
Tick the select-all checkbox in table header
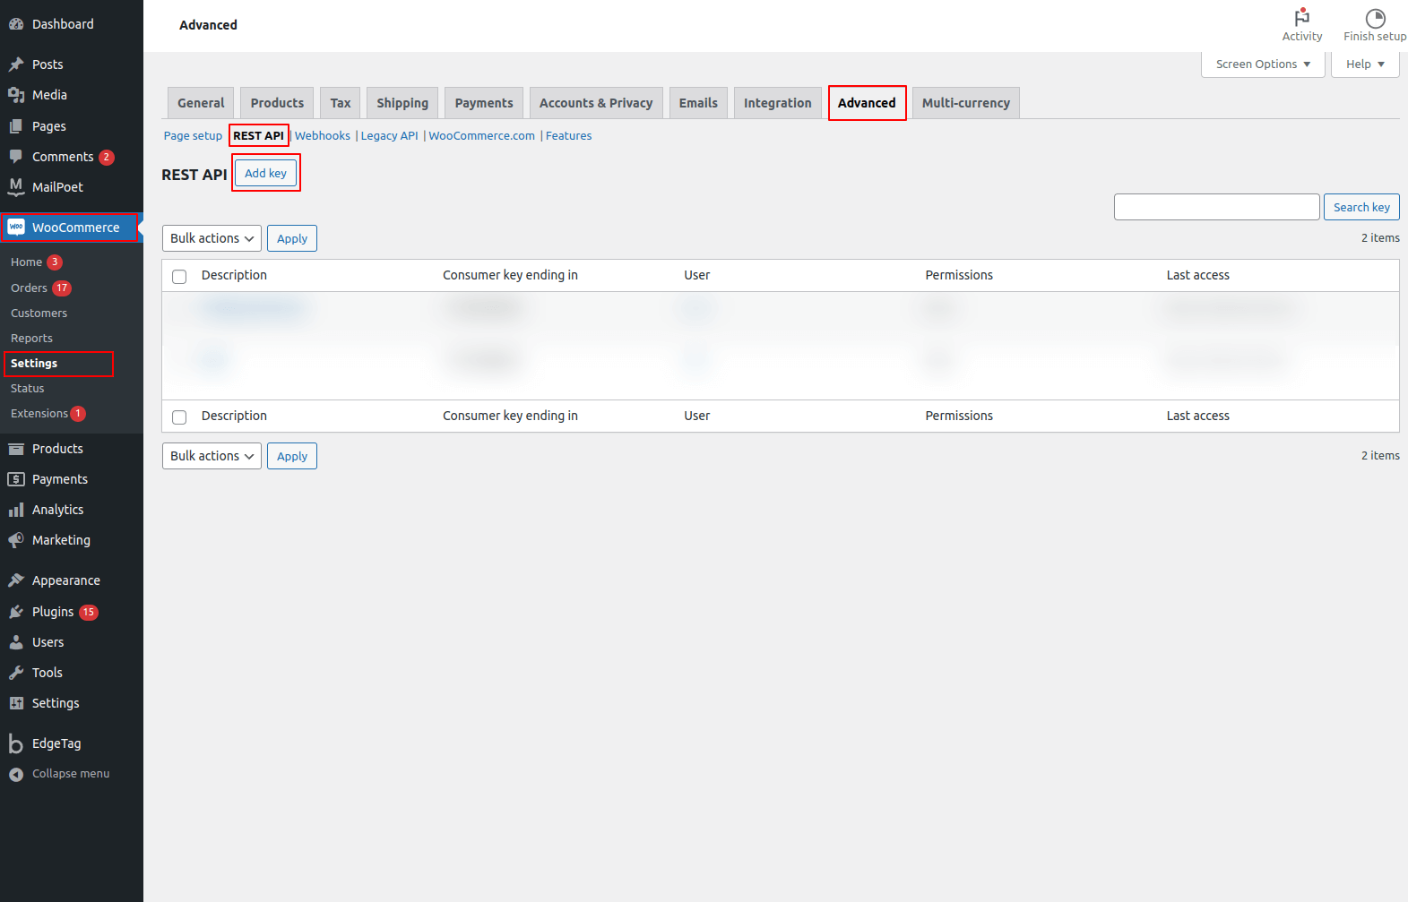179,276
